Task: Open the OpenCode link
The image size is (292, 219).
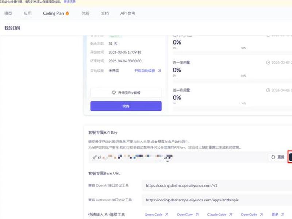Action: point(249,215)
